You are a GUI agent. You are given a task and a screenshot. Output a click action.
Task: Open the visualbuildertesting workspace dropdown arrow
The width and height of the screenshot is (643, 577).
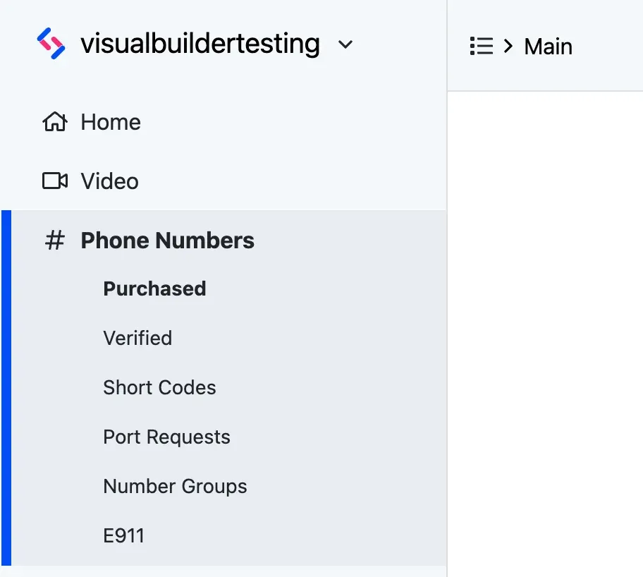[345, 44]
